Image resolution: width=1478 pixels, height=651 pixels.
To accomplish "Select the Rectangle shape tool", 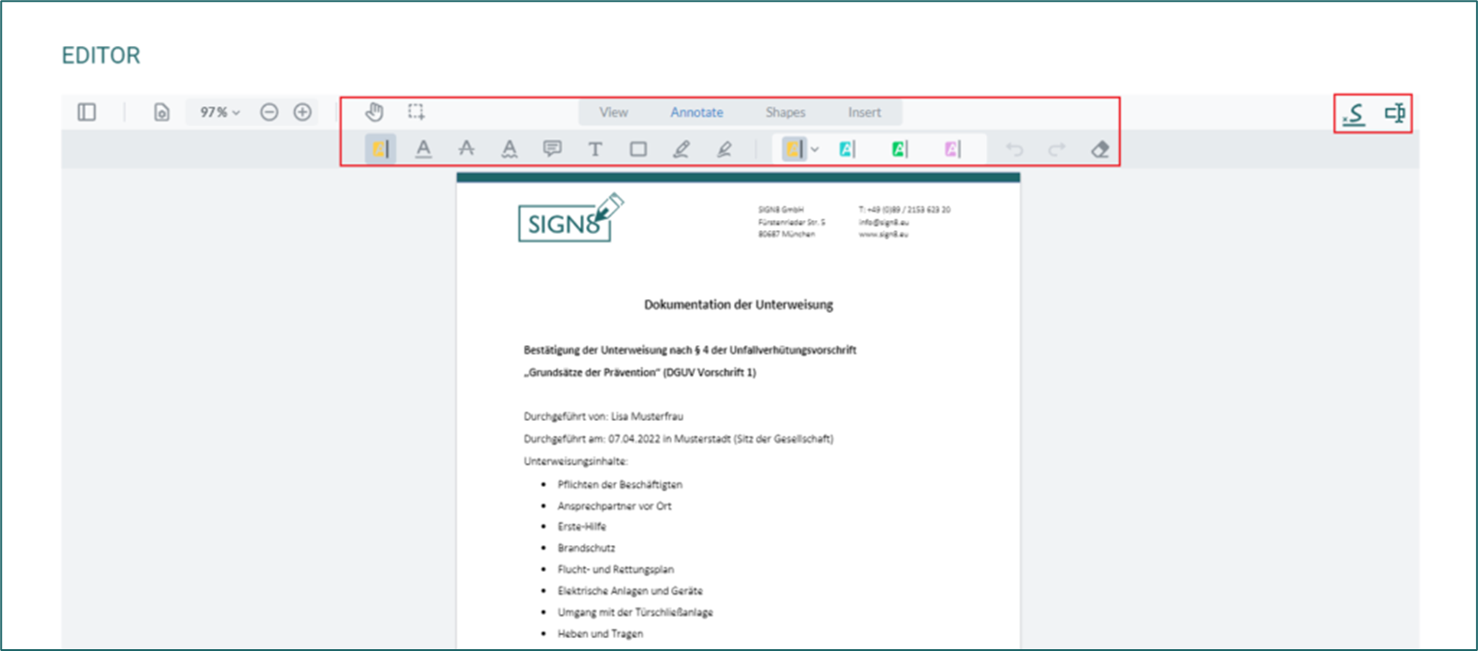I will click(638, 149).
